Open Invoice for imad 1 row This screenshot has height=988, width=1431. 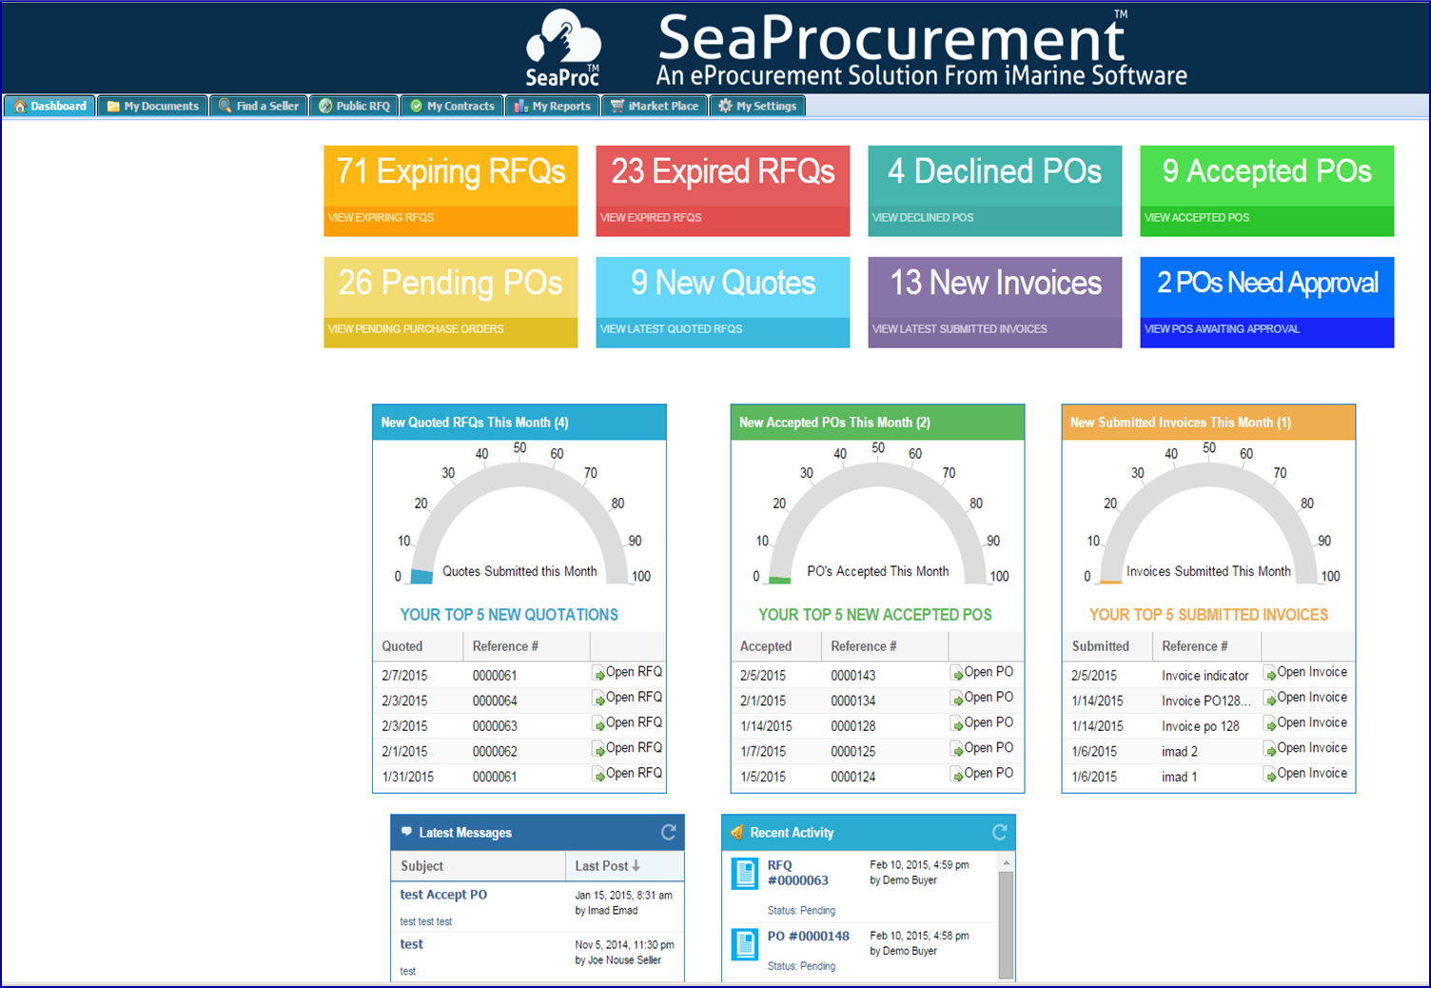[x=1306, y=773]
